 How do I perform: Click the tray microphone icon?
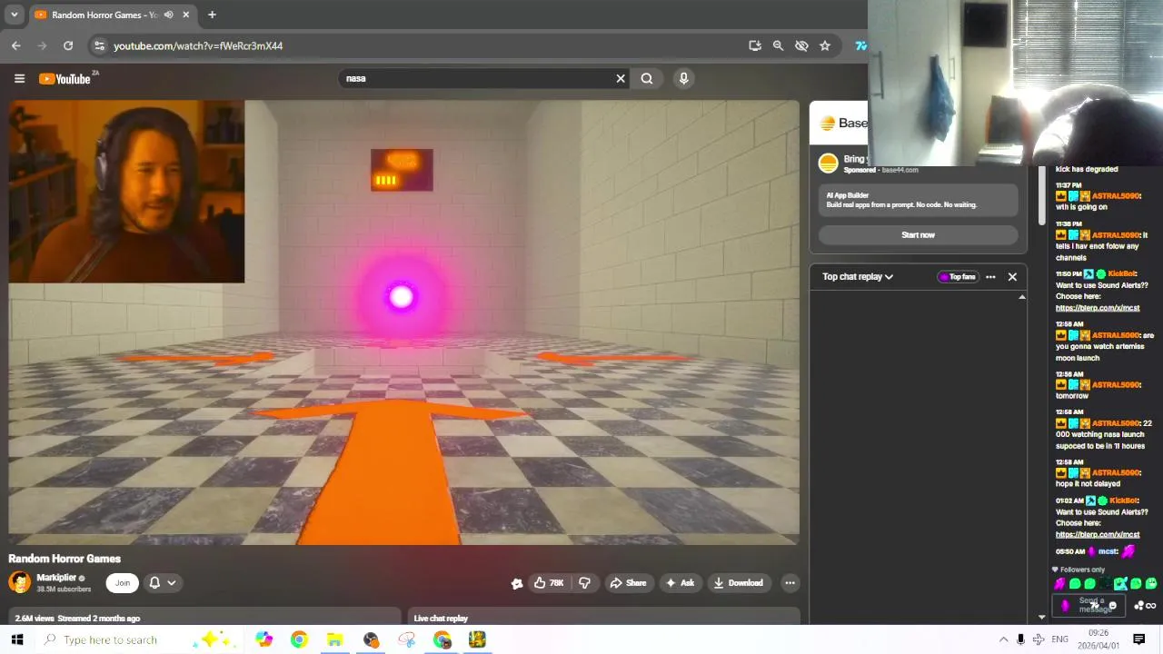tap(1020, 639)
